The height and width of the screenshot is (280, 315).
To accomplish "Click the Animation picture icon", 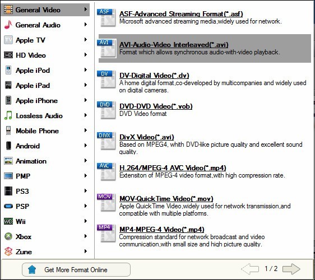I will click(8, 161).
